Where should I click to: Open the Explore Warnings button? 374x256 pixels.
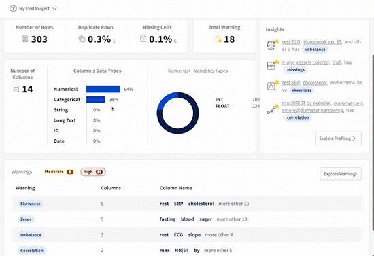341,174
